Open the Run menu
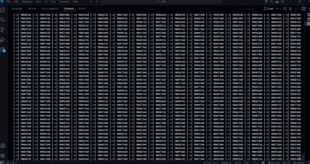 [54, 1]
